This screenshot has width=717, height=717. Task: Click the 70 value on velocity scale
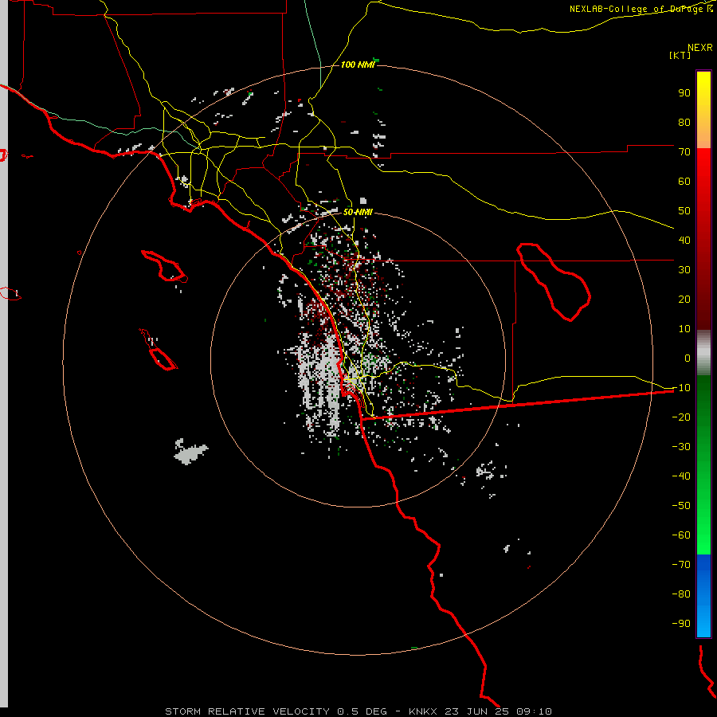click(x=684, y=152)
